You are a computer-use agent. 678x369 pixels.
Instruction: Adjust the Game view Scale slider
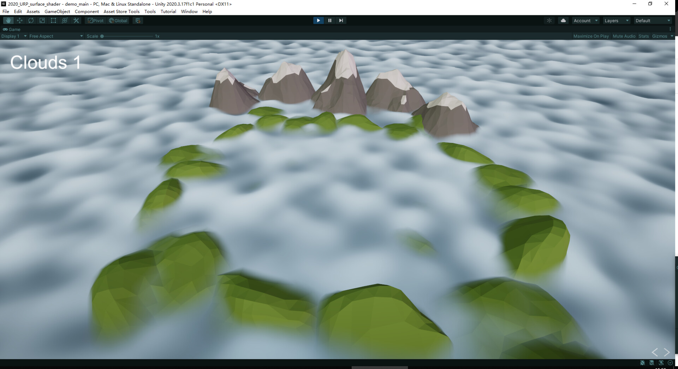tap(102, 36)
